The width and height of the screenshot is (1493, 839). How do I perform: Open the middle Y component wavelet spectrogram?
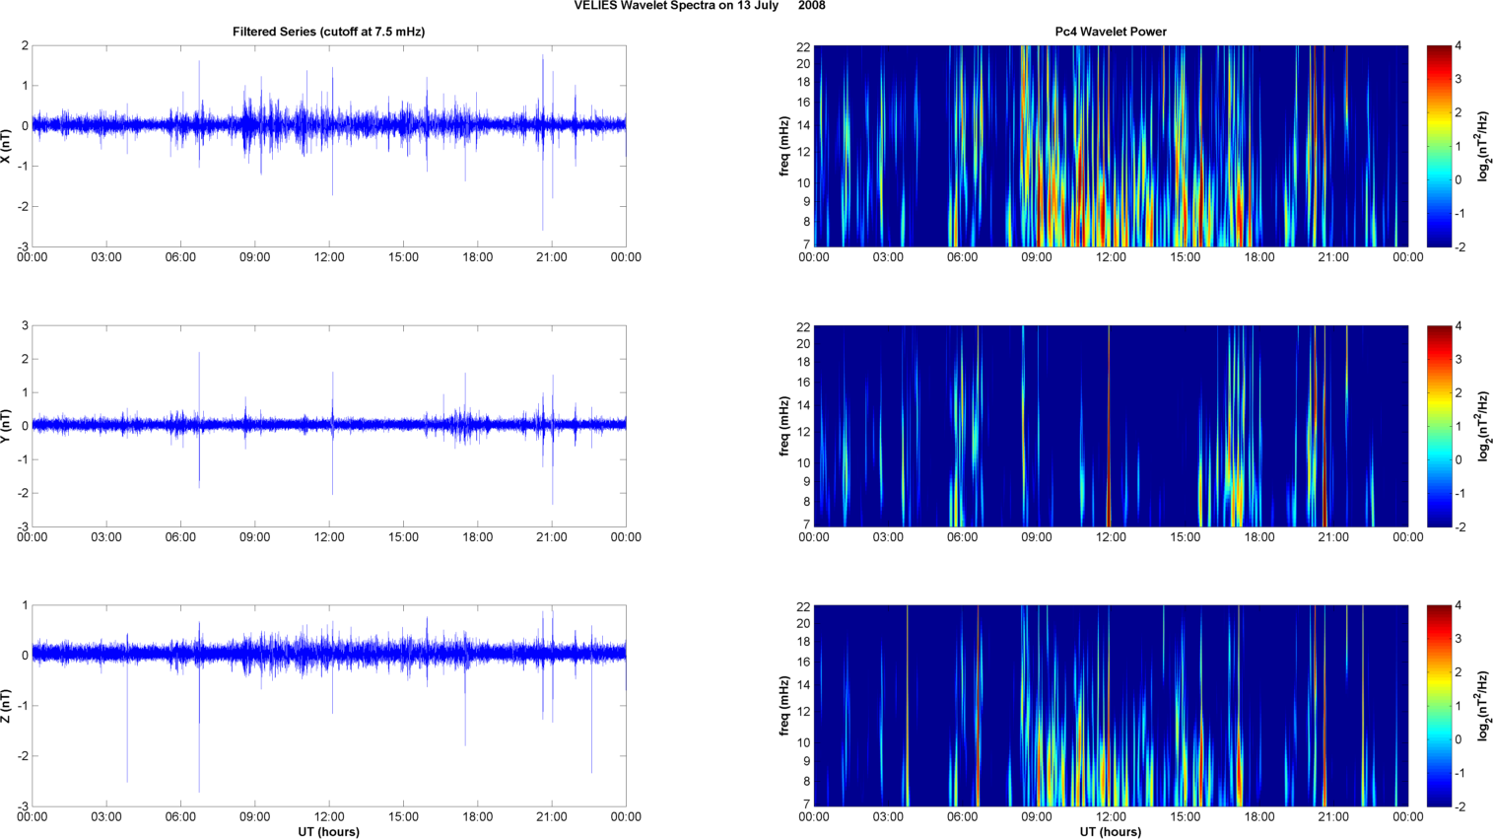[x=1110, y=426]
